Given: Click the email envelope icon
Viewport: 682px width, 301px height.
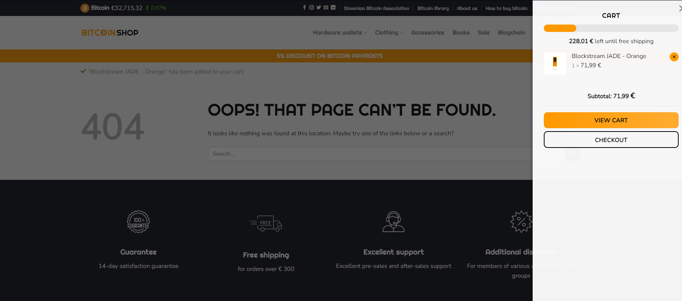Looking at the screenshot, I should pyautogui.click(x=326, y=7).
